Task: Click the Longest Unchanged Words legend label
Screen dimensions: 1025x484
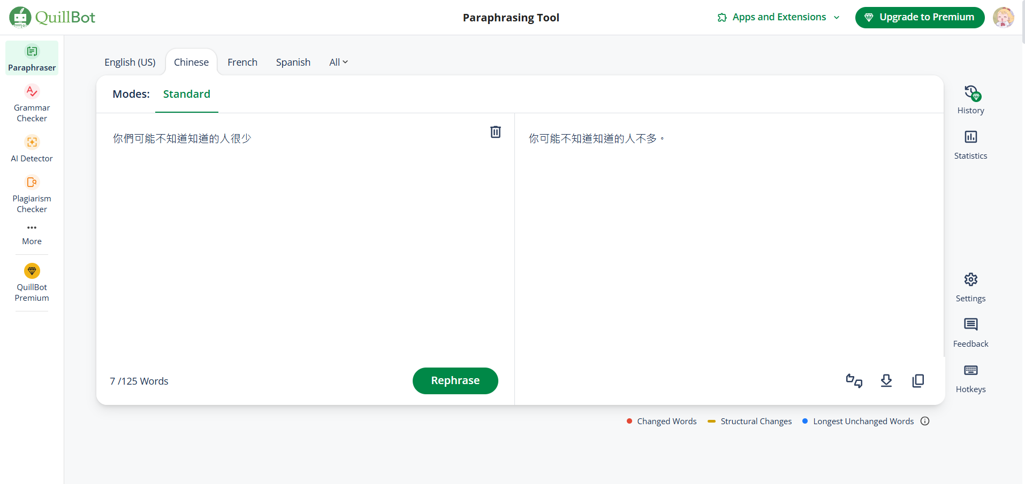Action: tap(863, 421)
